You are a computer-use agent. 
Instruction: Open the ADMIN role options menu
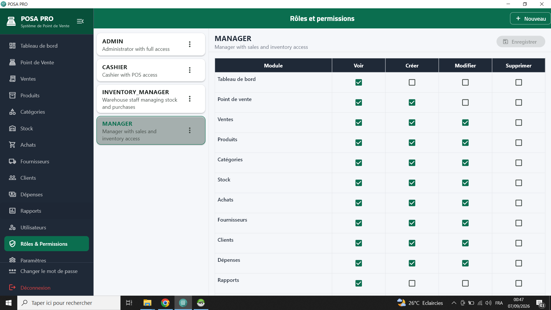click(x=190, y=44)
